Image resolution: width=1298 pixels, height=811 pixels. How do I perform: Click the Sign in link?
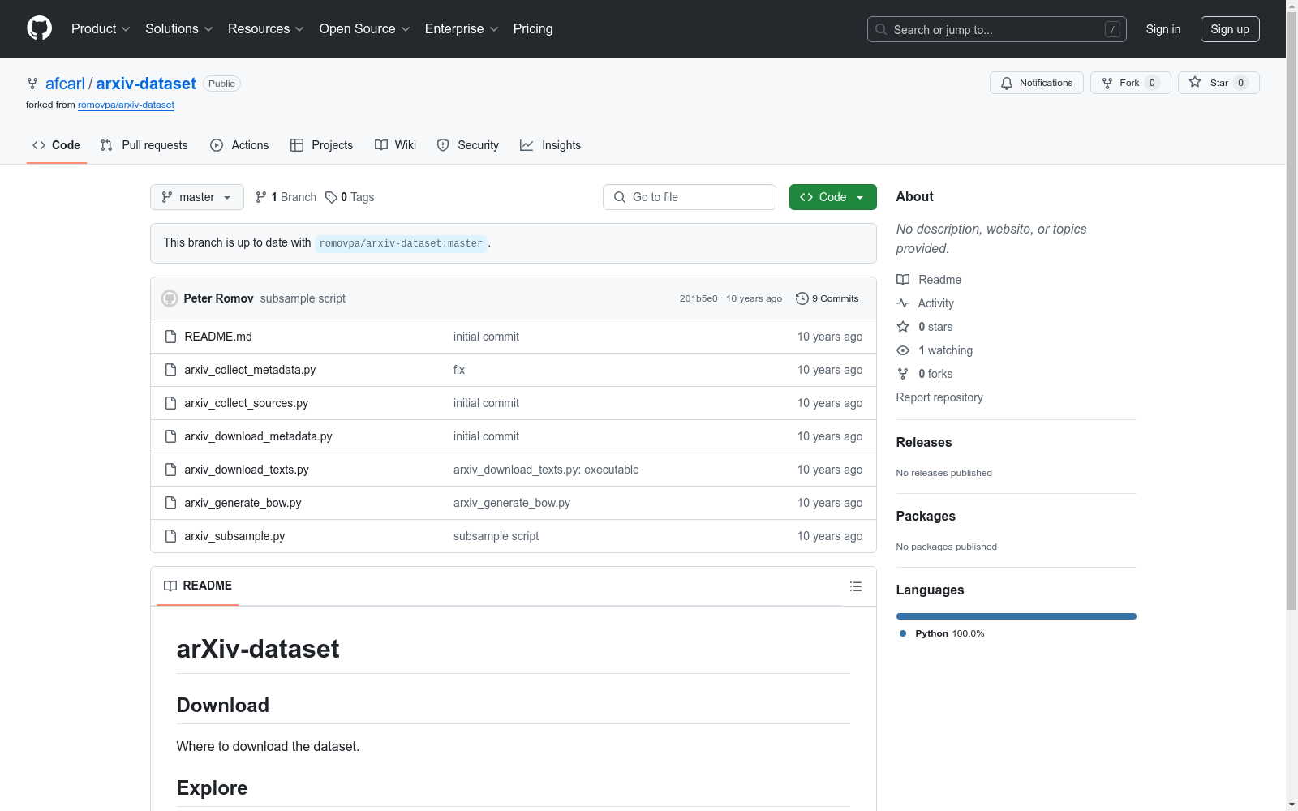[1163, 29]
